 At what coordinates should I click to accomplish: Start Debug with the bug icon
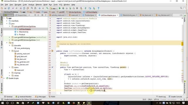(x=63, y=8)
